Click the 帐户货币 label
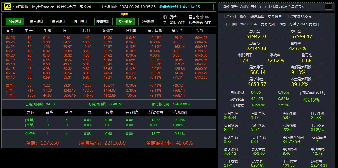The image size is (338, 168). point(170,17)
